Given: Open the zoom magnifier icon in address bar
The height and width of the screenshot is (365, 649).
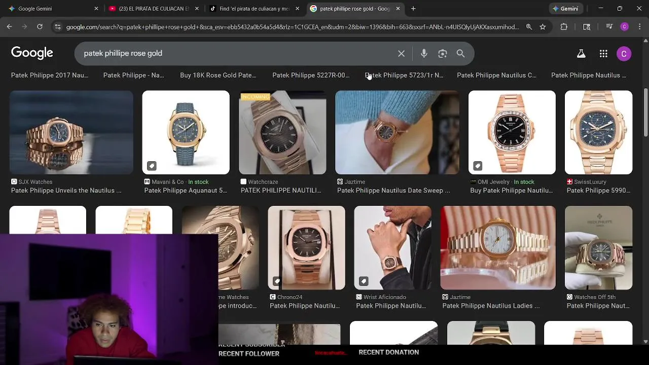Looking at the screenshot, I should 529,27.
